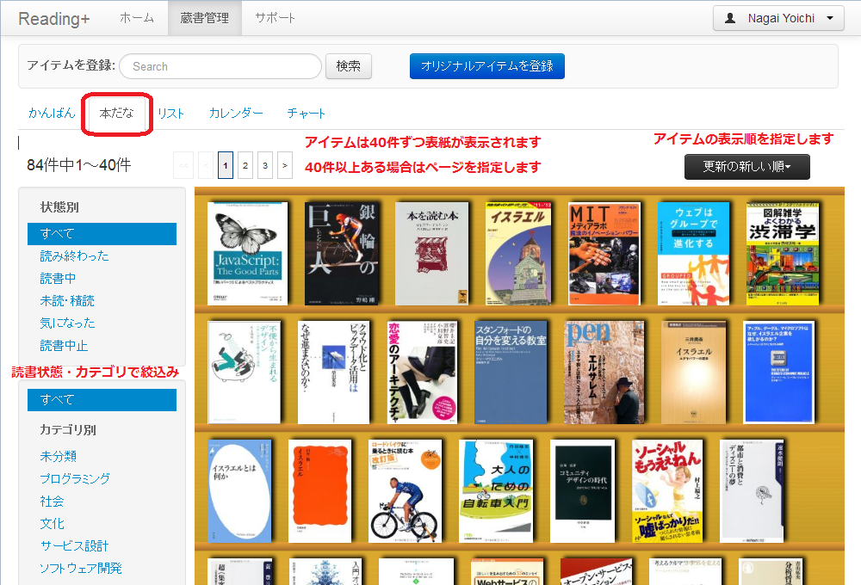Open the JavaScript: The Good Parts book cover

click(248, 254)
